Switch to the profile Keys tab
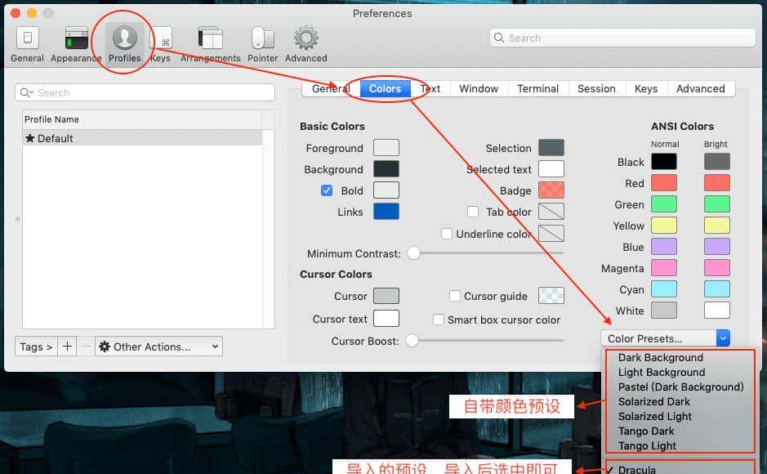 click(645, 88)
